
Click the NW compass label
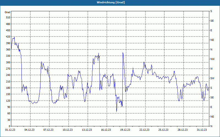(x=212, y=59)
